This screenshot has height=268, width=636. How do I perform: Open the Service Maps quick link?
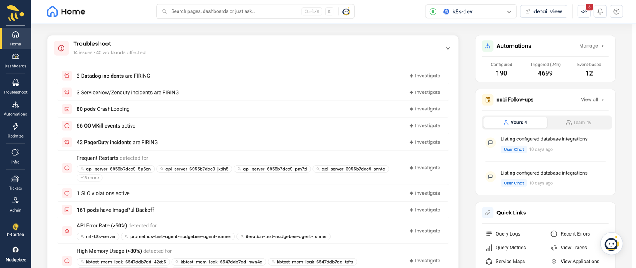coord(505,262)
